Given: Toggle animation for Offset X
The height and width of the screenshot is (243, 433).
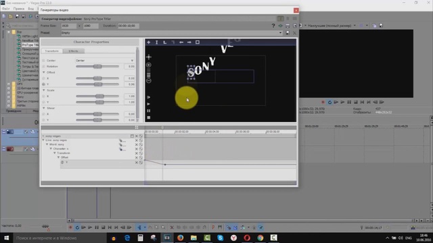Looking at the screenshot, I should pyautogui.click(x=43, y=78).
